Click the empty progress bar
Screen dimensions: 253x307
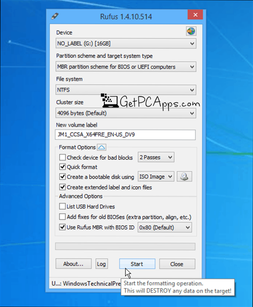125,246
